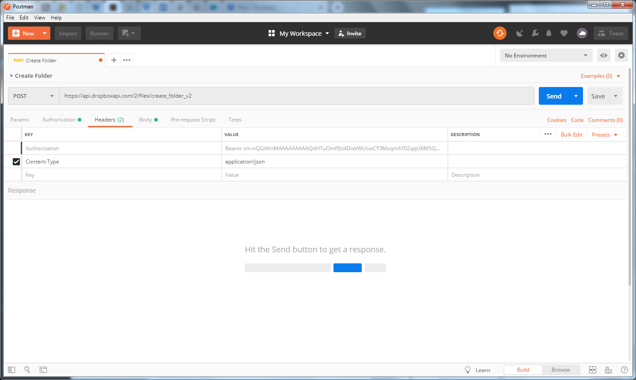
Task: Expand the Examples (0) dropdown
Action: (600, 76)
